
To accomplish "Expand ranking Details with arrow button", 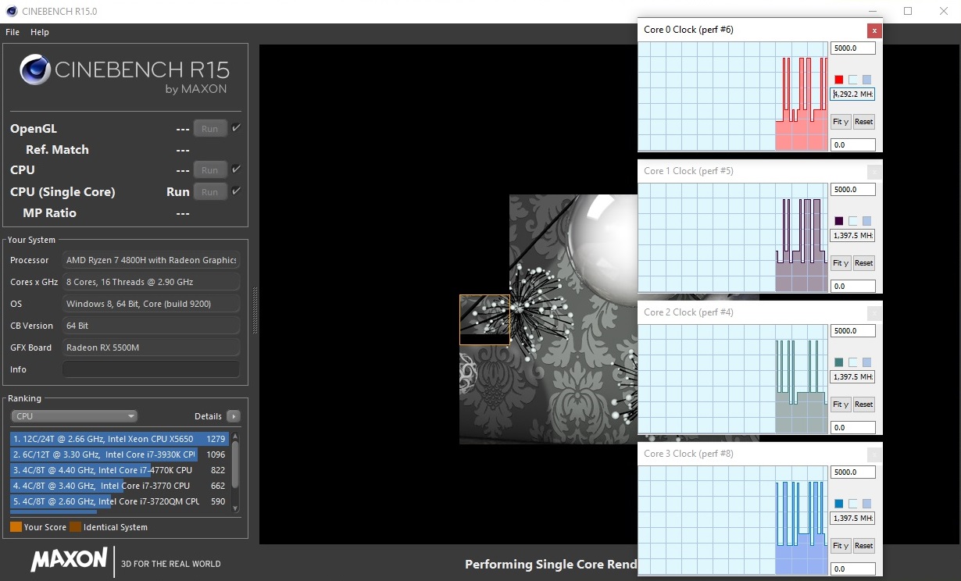I will [233, 416].
